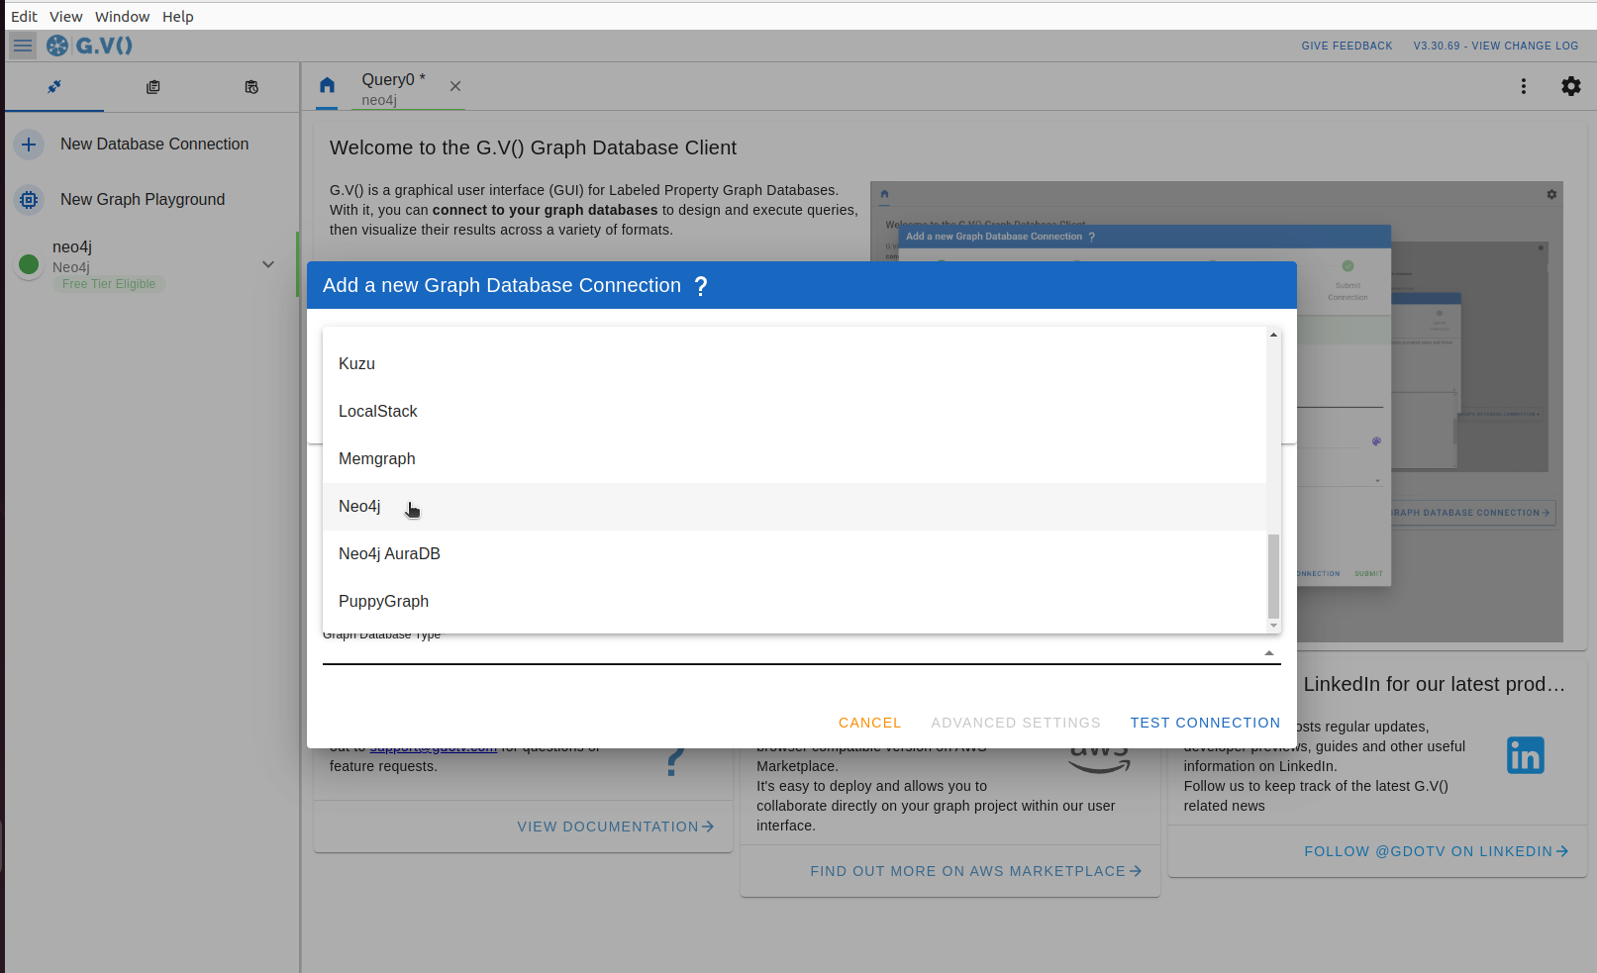Click scroll-up arrow of dropdown list
Image resolution: width=1597 pixels, height=973 pixels.
[x=1273, y=335]
